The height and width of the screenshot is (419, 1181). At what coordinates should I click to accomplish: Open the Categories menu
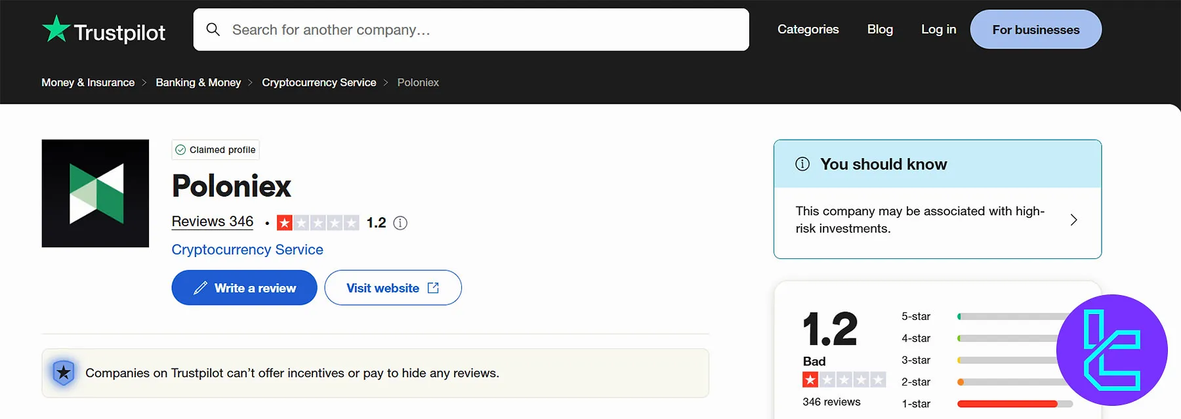808,30
